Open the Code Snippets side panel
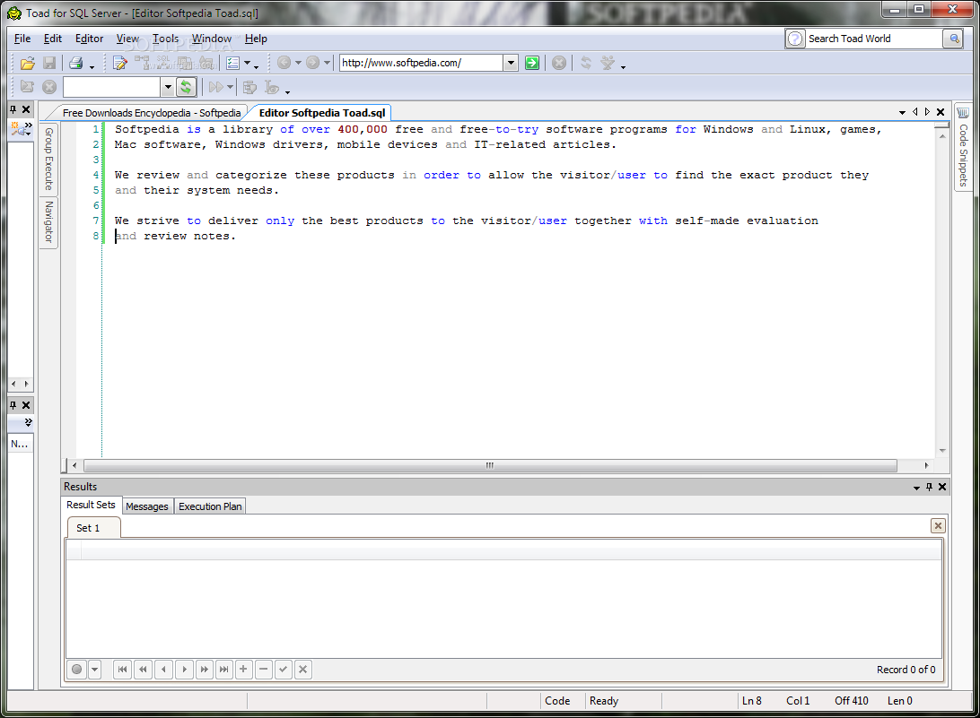This screenshot has height=718, width=980. [x=963, y=149]
